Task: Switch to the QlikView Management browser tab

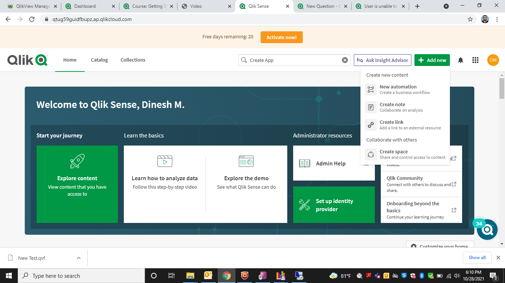Action: 33,6
